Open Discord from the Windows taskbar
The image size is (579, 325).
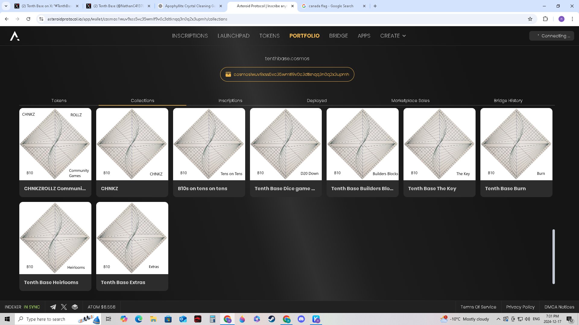301,319
